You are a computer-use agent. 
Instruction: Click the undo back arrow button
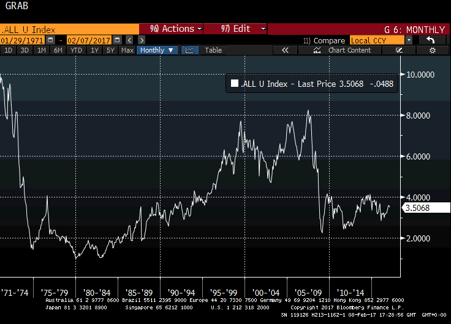[x=431, y=40]
